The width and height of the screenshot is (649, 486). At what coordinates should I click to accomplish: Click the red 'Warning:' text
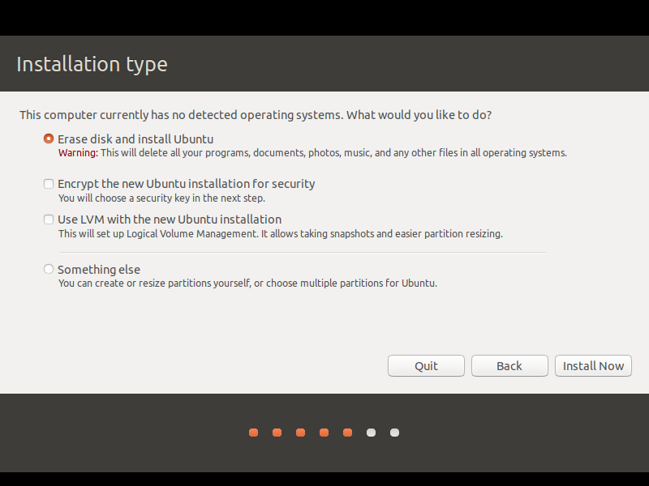click(x=78, y=153)
